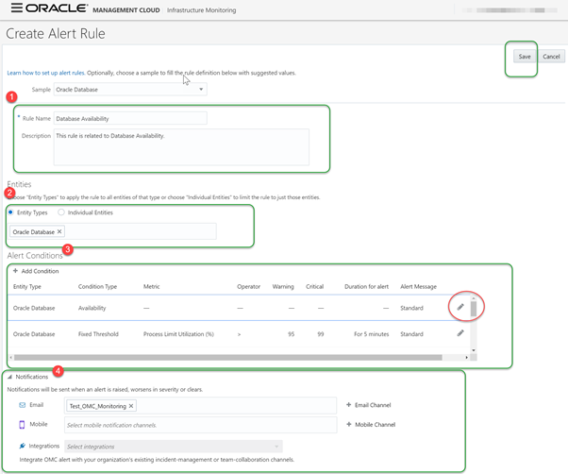Click the plus icon next to Add Condition
This screenshot has height=474, width=568.
[15, 271]
